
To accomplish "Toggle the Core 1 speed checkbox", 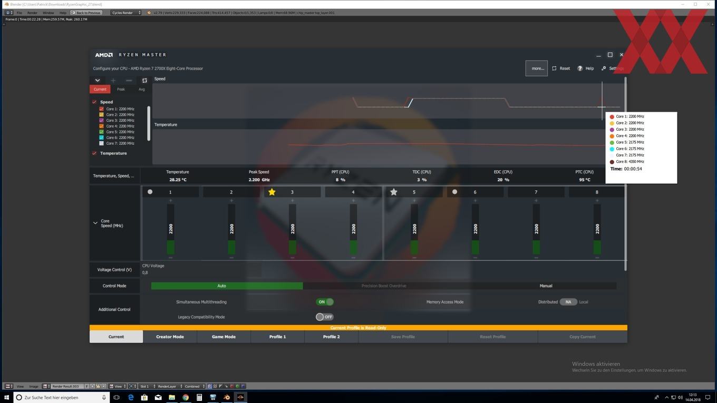I will coord(102,109).
